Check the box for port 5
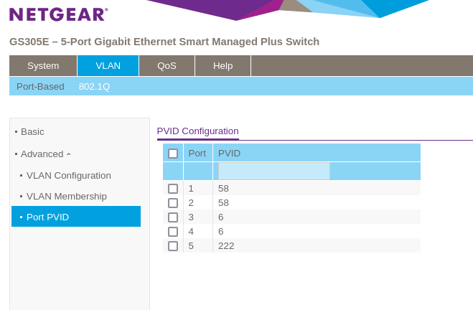The width and height of the screenshot is (473, 310). click(173, 246)
